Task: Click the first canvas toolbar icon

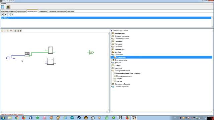Action: [2, 31]
